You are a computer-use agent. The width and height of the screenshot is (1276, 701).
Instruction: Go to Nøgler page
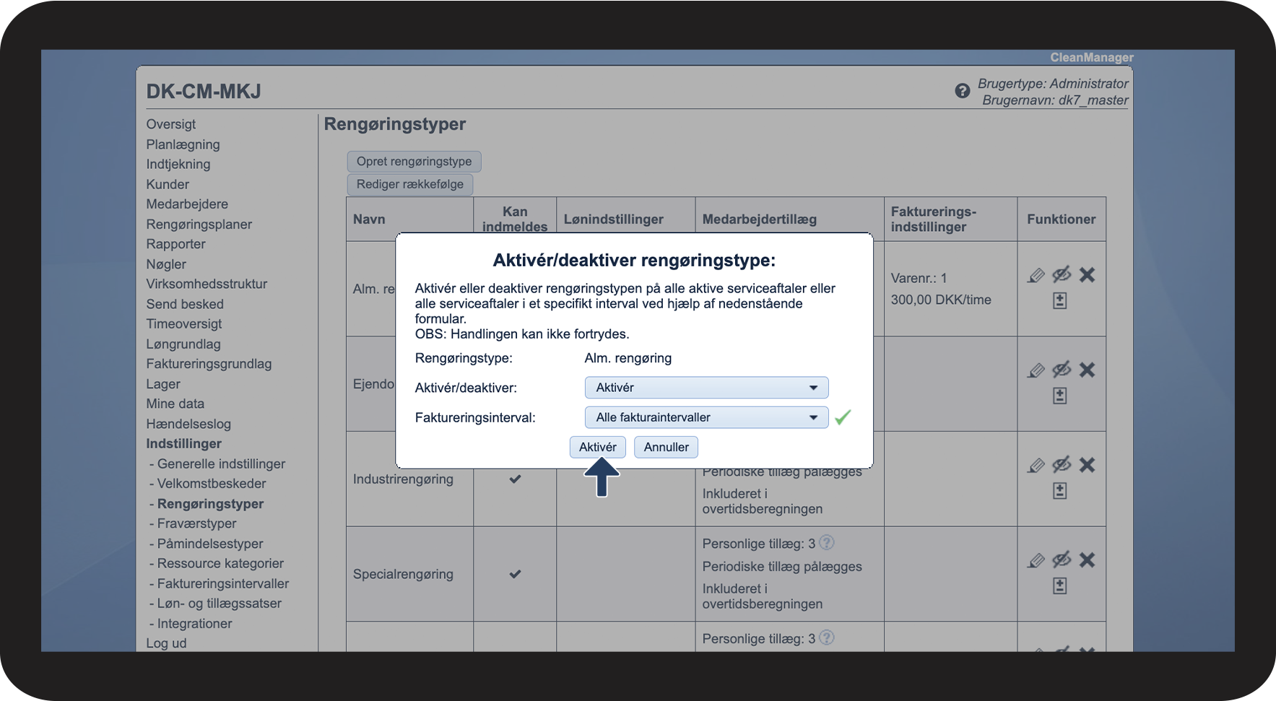tap(166, 264)
